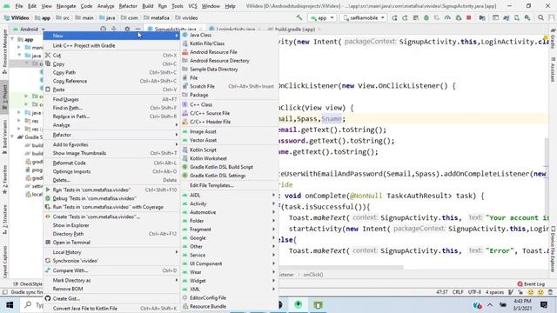Expand the Fragment submenu
The height and width of the screenshot is (313, 557).
point(229,230)
